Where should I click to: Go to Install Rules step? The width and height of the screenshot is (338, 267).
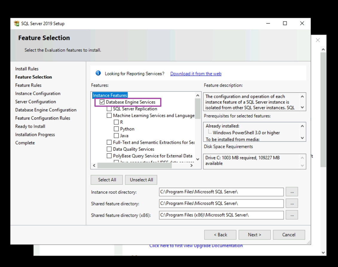click(x=27, y=69)
